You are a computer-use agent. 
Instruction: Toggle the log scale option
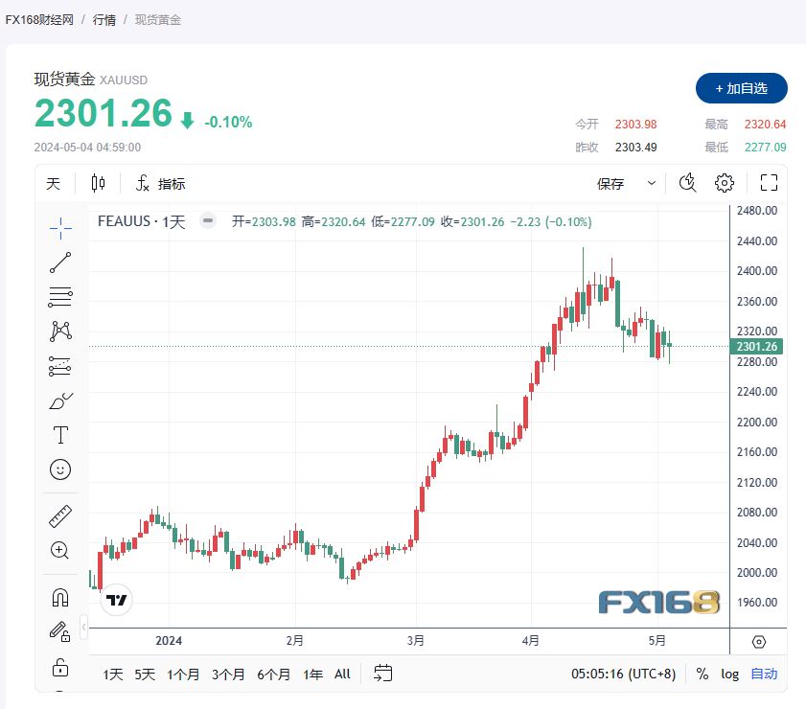pyautogui.click(x=729, y=674)
